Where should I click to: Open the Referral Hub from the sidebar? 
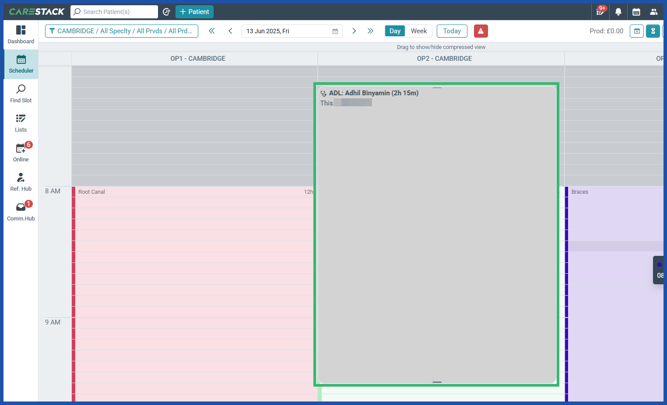(21, 181)
